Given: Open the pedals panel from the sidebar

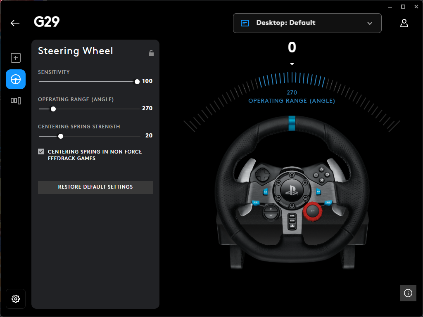Looking at the screenshot, I should pyautogui.click(x=15, y=100).
